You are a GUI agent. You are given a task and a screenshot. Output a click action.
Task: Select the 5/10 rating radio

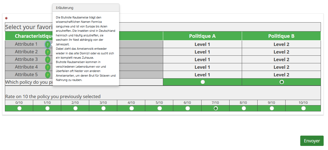[159, 108]
